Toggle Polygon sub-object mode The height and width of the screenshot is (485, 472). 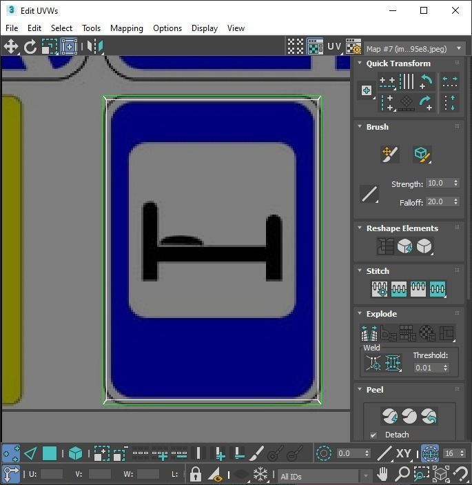click(50, 454)
